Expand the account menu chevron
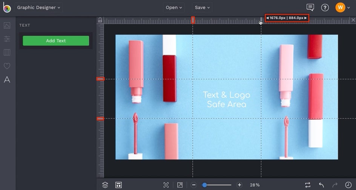This screenshot has width=356, height=190. click(348, 8)
